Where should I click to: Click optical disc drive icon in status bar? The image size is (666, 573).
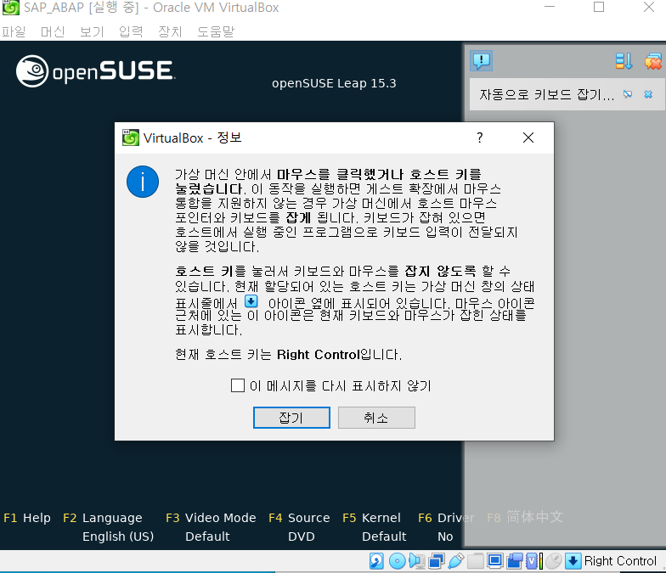point(398,560)
